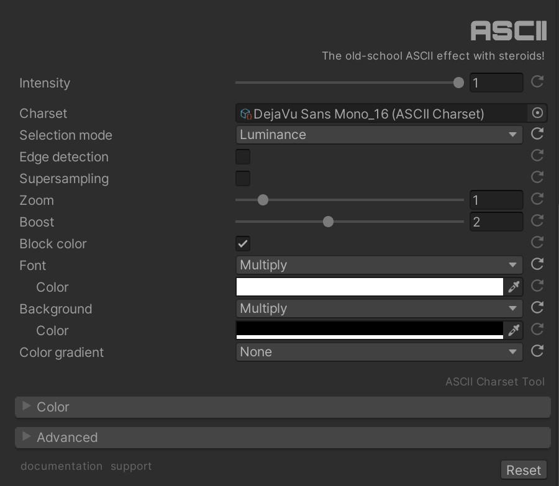Uncheck the Block color checkbox
The width and height of the screenshot is (559, 486).
(x=243, y=243)
